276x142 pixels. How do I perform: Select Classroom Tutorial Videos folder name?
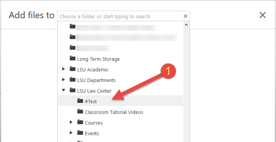(114, 112)
